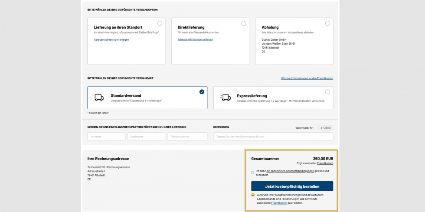
Task: Click the Abholung card title
Action: point(270,27)
